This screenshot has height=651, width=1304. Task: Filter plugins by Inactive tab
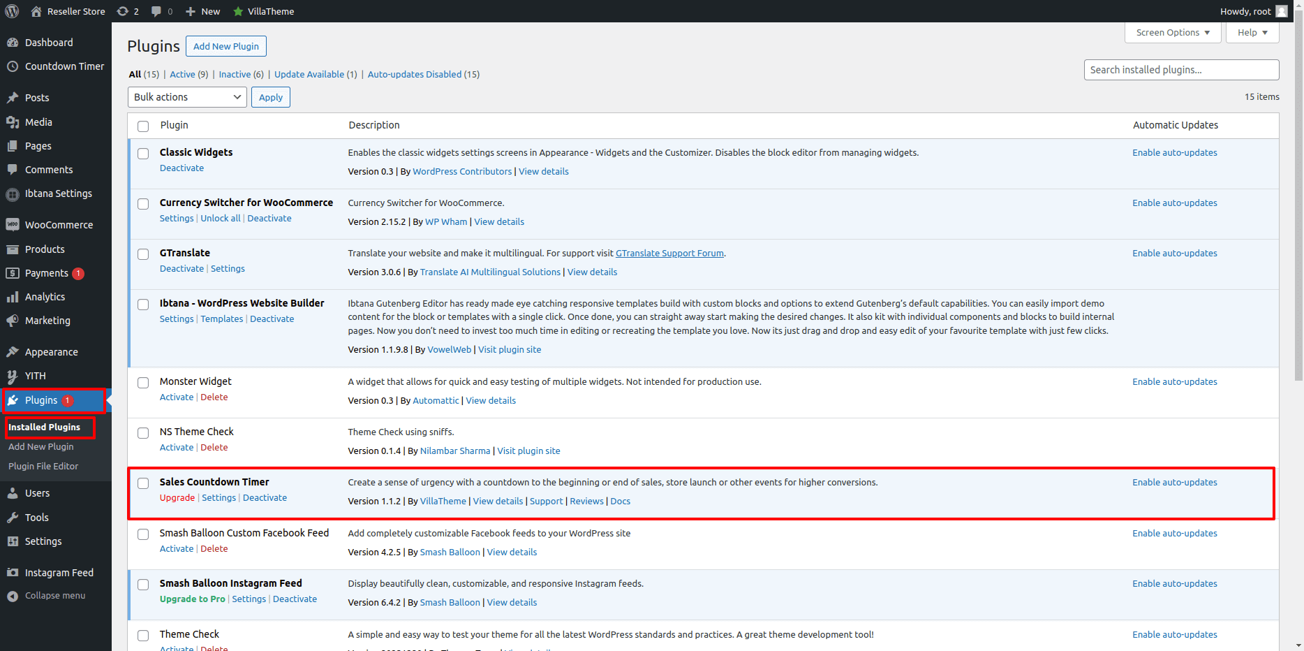tap(235, 75)
